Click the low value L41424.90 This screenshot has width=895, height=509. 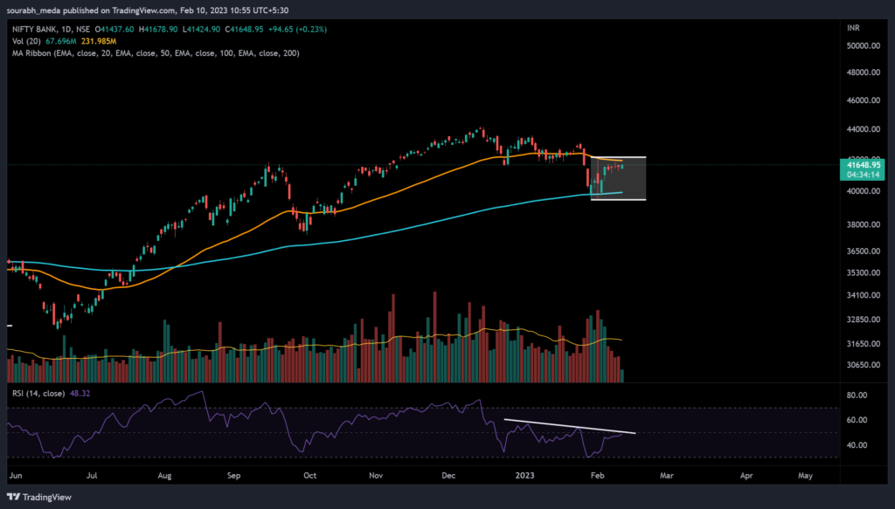point(202,29)
